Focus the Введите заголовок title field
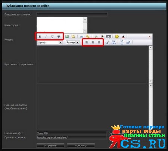Screen dimensions: 168x151 pos(72,14)
